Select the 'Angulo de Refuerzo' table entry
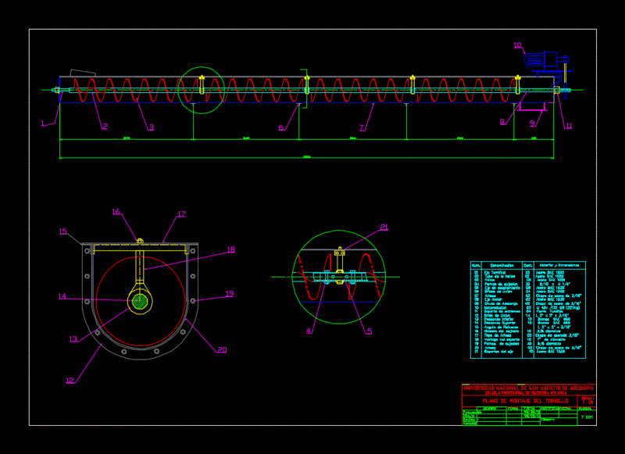 click(x=501, y=327)
